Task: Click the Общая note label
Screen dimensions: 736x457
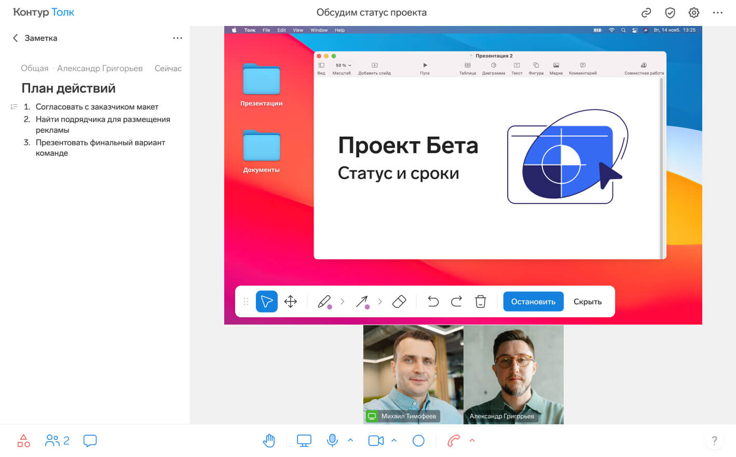Action: [35, 69]
